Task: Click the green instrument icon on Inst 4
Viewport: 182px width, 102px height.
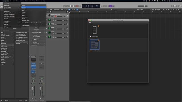Action: (49, 28)
